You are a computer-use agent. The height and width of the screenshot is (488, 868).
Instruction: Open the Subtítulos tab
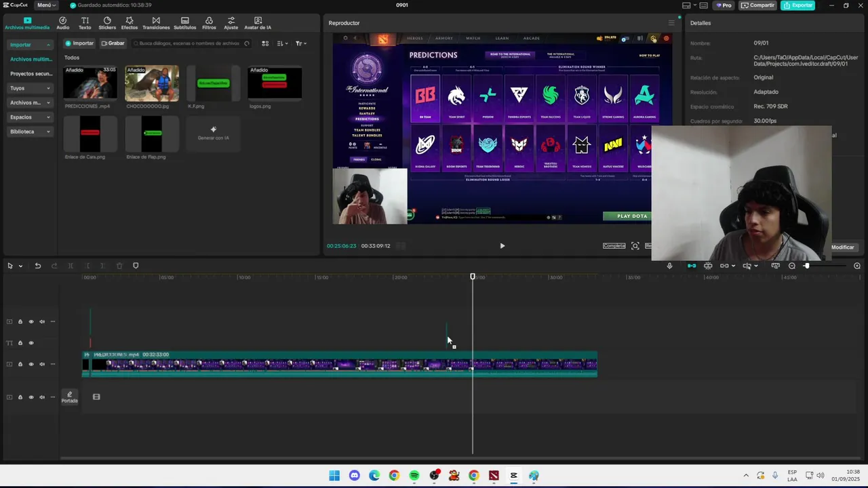pyautogui.click(x=184, y=23)
